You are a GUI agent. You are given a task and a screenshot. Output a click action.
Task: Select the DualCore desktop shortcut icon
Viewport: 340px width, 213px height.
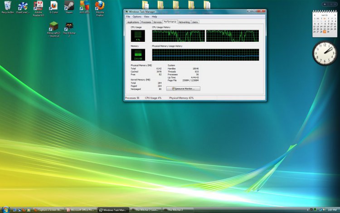[23, 8]
